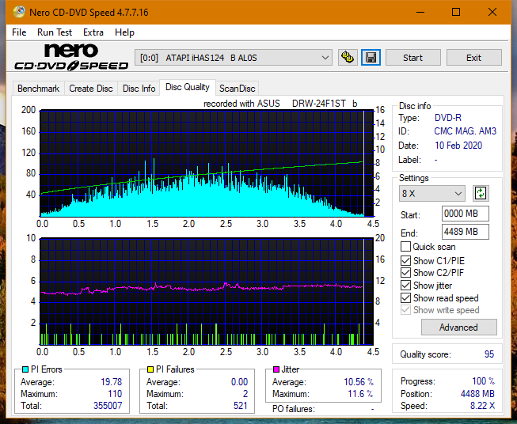Click the PI Failures and jitter graph

point(207,291)
